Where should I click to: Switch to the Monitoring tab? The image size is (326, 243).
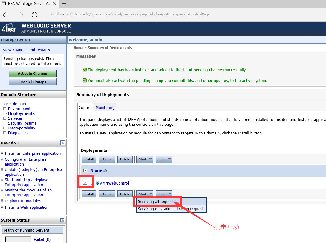tap(105, 107)
